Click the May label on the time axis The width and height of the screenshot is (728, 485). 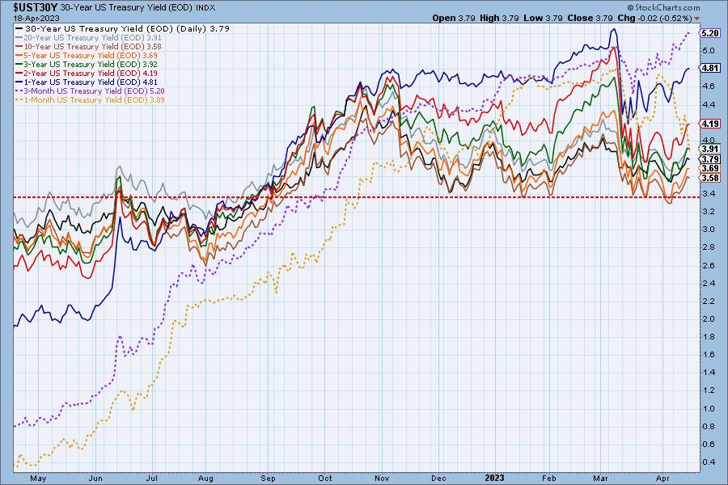[x=38, y=478]
